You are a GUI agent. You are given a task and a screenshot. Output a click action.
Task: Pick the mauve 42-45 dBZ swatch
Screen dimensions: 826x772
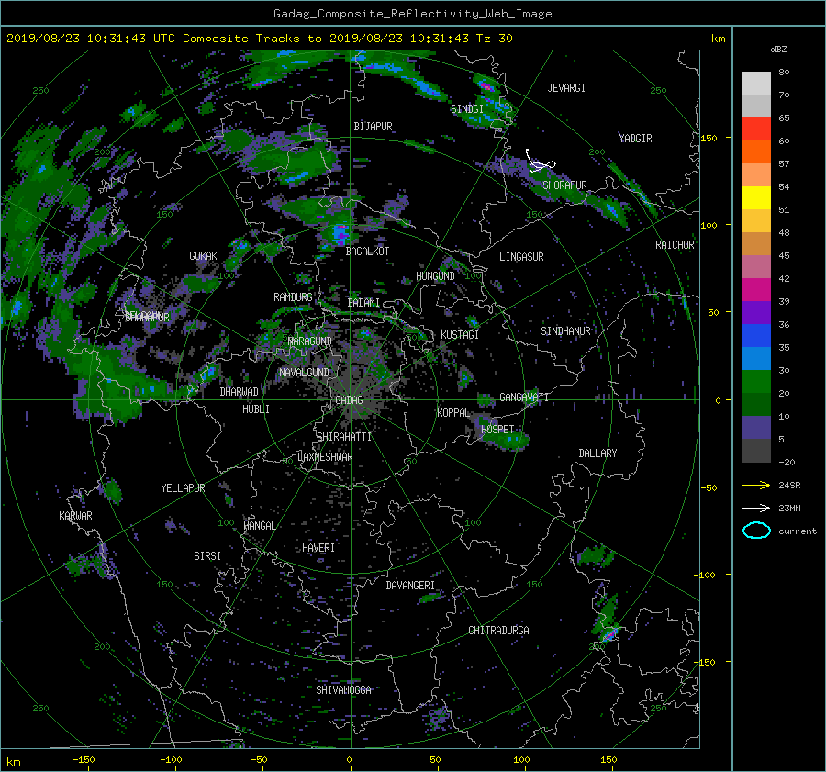(756, 267)
